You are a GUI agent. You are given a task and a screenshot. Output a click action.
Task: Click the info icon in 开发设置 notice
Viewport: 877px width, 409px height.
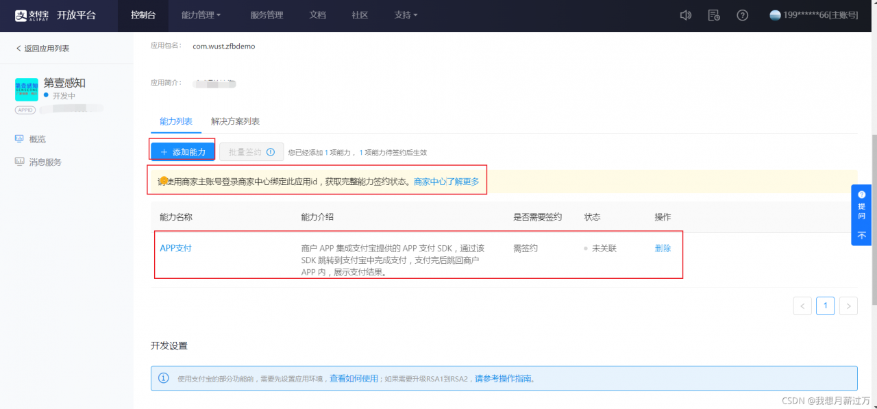tap(164, 378)
